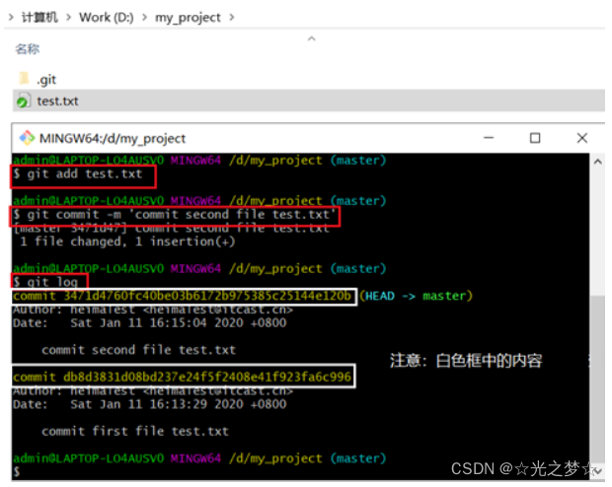
Task: Minimize the MINGW64 terminal window
Action: pos(489,138)
